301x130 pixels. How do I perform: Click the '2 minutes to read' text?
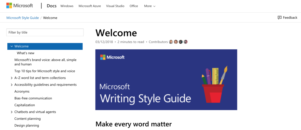click(131, 42)
